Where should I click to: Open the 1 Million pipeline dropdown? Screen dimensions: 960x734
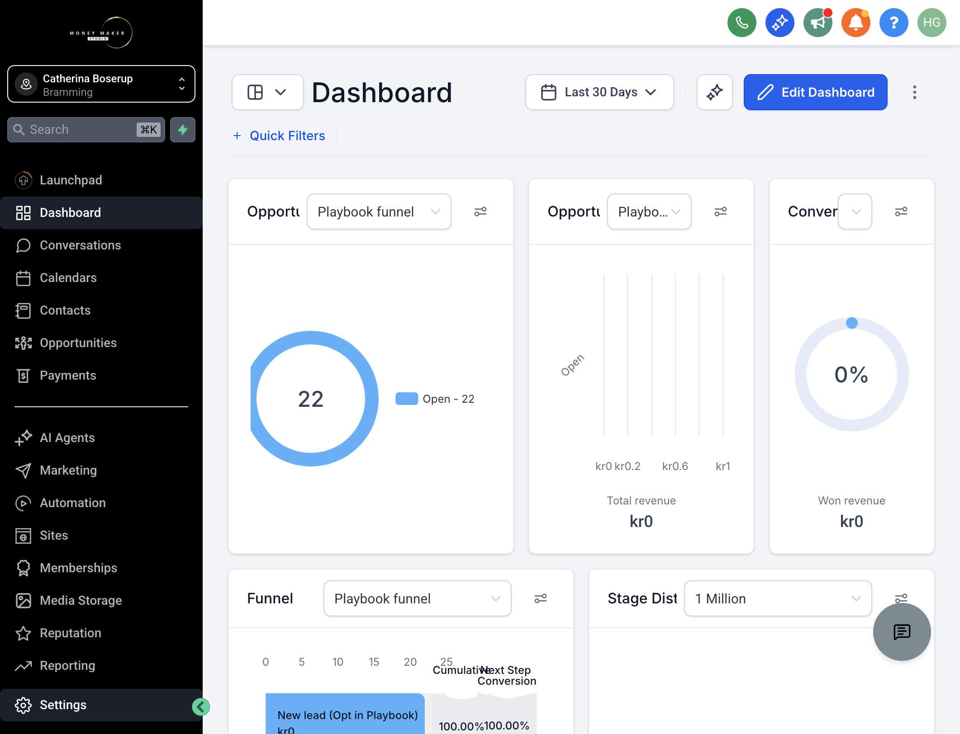(778, 598)
